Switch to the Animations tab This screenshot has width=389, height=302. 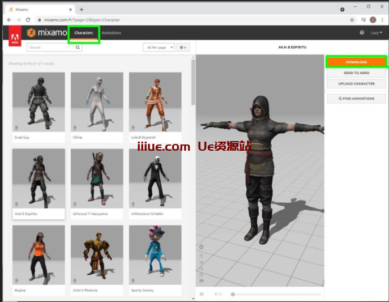(x=111, y=33)
